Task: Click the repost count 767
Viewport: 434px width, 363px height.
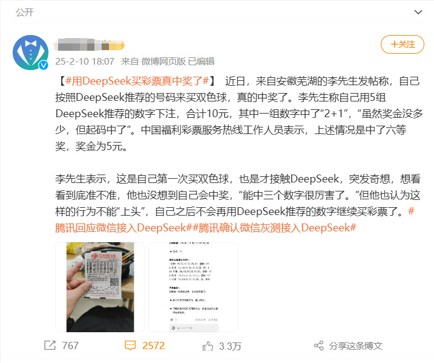Action: coord(70,345)
